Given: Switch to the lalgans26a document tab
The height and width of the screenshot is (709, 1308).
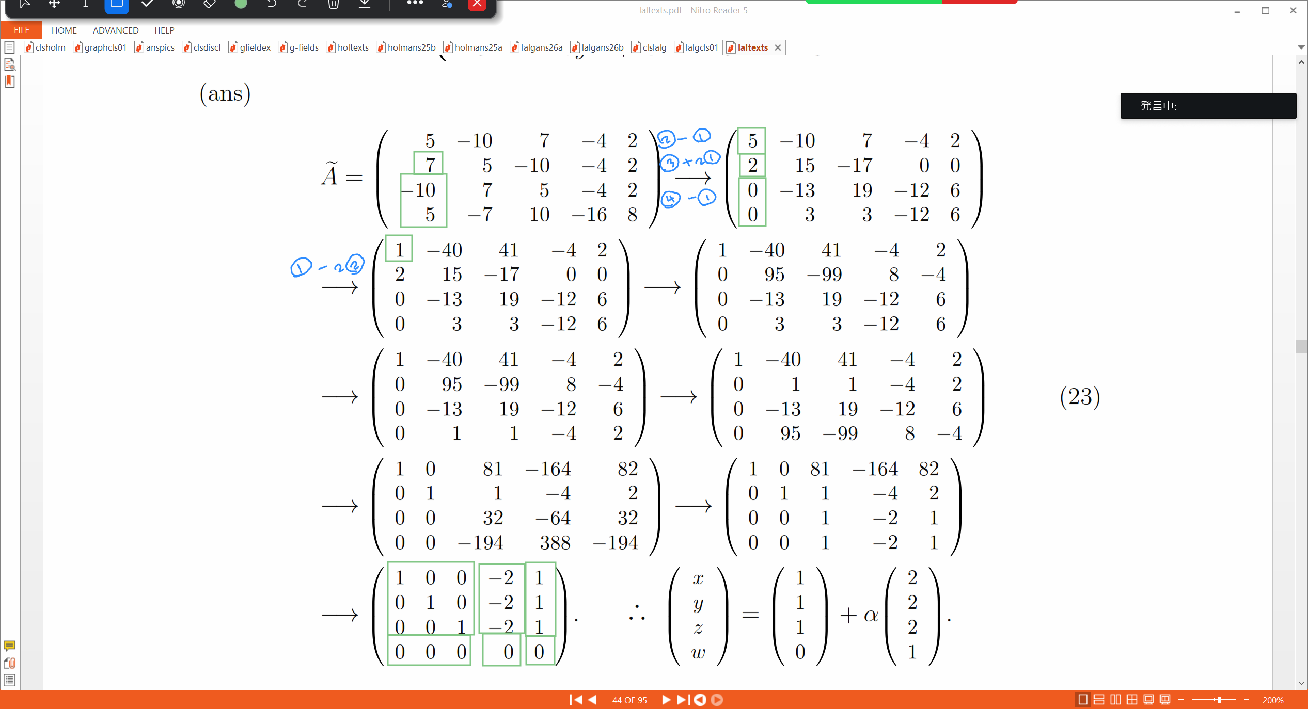Looking at the screenshot, I should [x=537, y=47].
